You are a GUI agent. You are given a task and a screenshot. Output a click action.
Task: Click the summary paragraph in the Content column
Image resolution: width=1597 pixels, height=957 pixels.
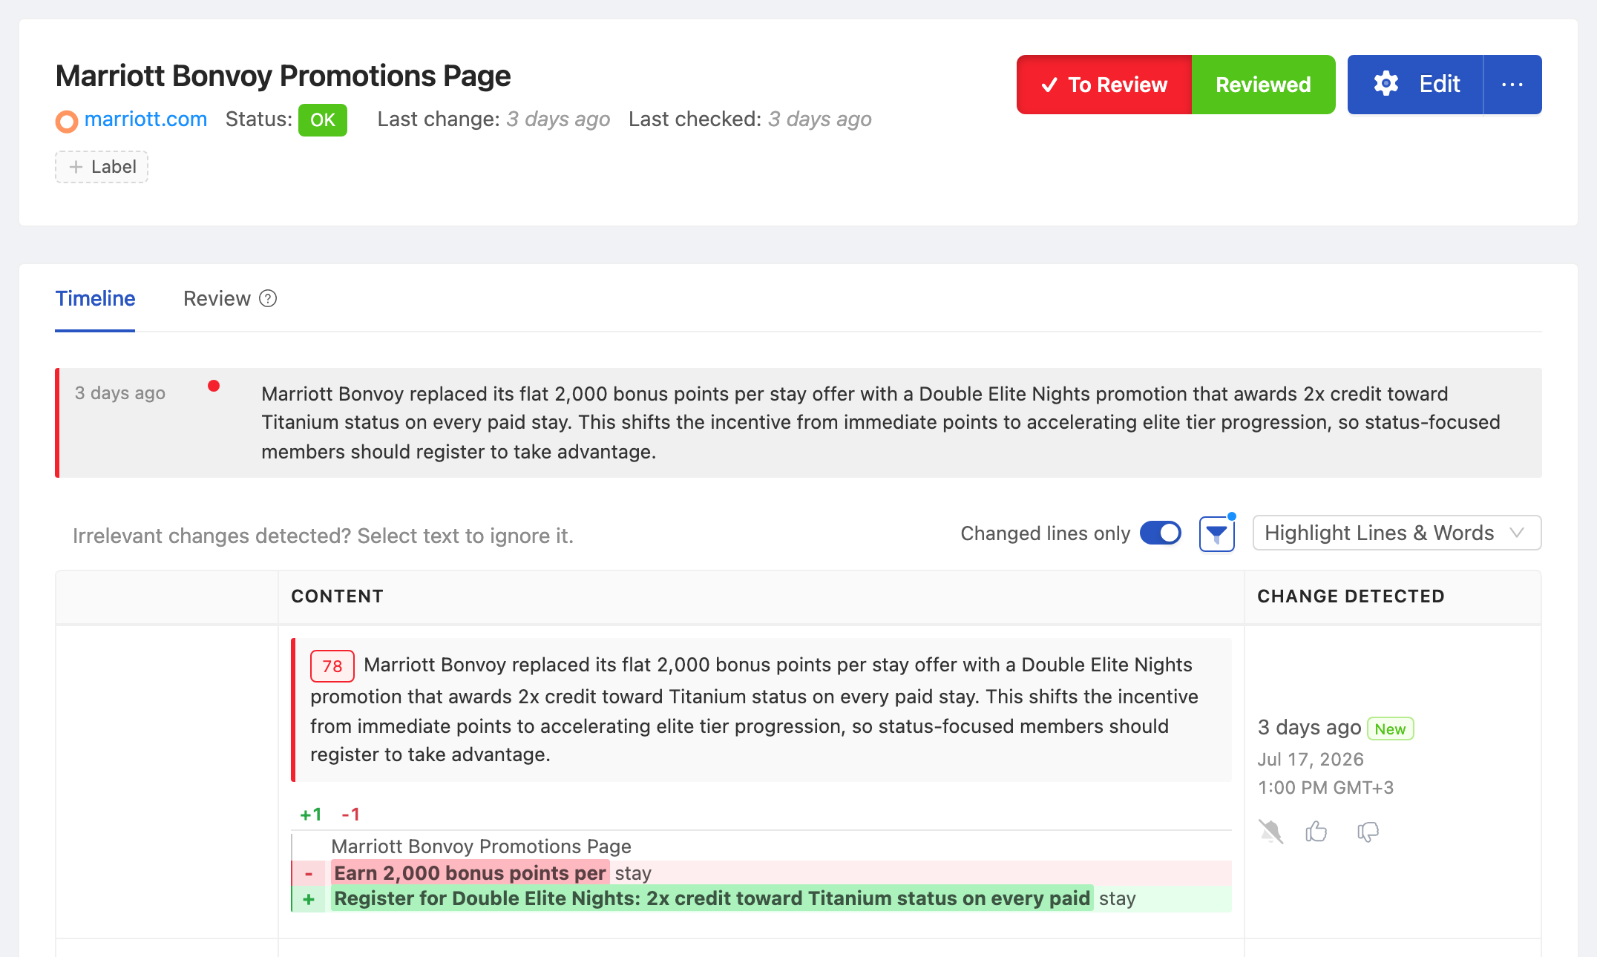(x=754, y=710)
